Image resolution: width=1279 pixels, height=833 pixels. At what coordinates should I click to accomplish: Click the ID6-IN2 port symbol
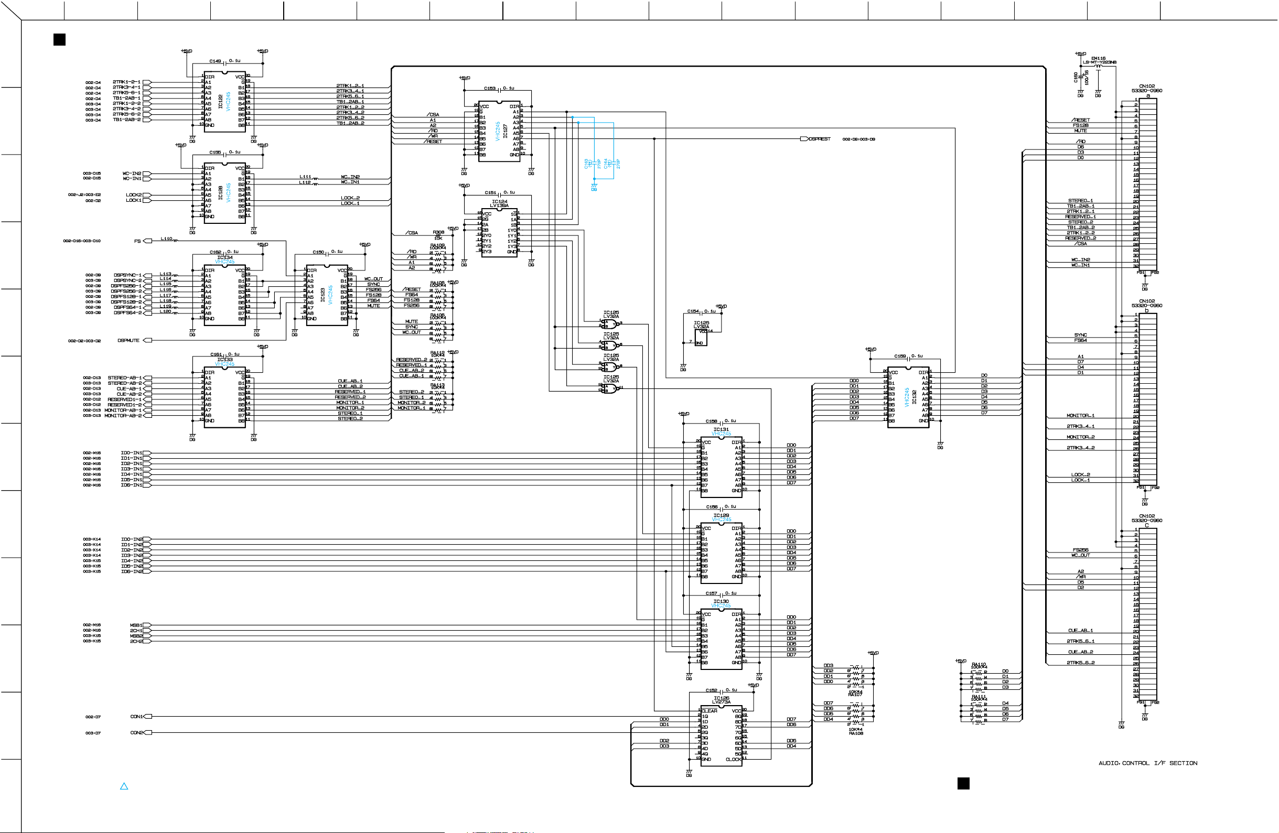tap(148, 571)
